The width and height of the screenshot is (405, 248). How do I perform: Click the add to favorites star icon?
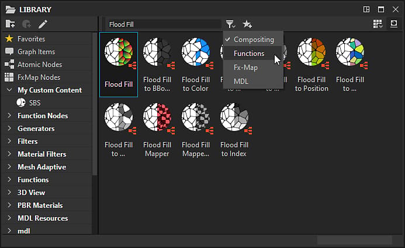tap(247, 24)
